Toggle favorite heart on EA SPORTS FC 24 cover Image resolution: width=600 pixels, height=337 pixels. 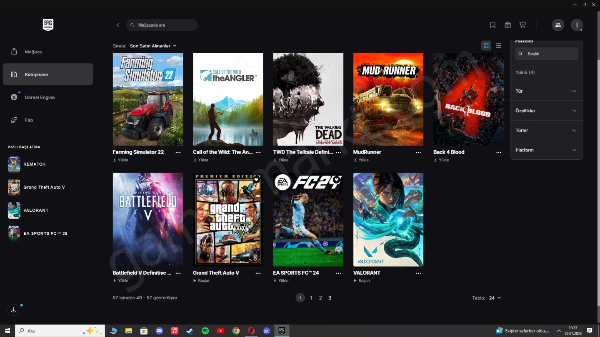(337, 180)
